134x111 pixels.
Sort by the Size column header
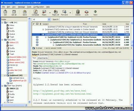coord(125,24)
